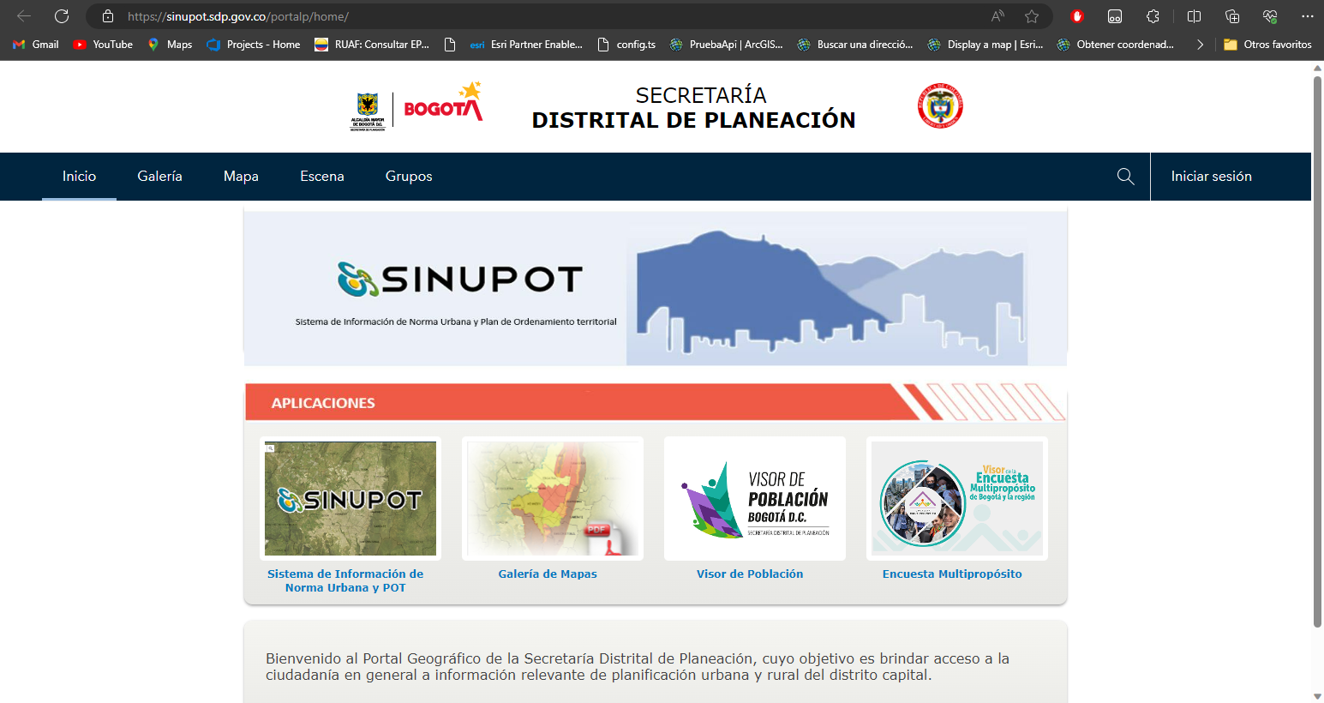The height and width of the screenshot is (703, 1324).
Task: Open the Mapa tab
Action: 241,177
